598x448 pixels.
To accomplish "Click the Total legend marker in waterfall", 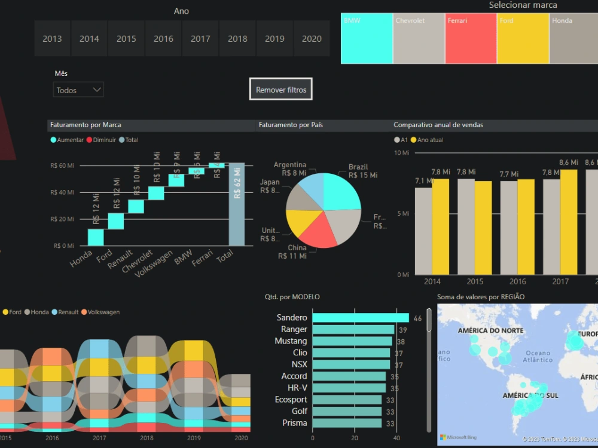I will 121,140.
